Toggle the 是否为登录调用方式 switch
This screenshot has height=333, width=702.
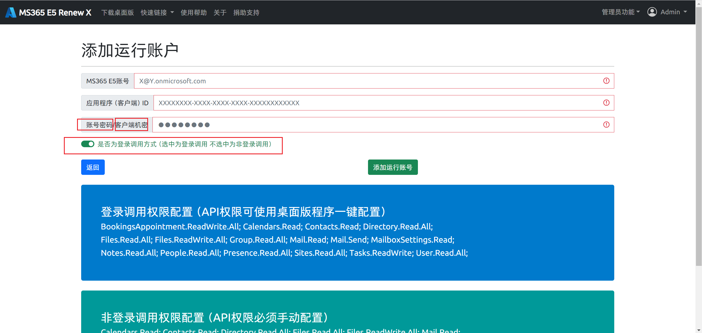pos(87,144)
